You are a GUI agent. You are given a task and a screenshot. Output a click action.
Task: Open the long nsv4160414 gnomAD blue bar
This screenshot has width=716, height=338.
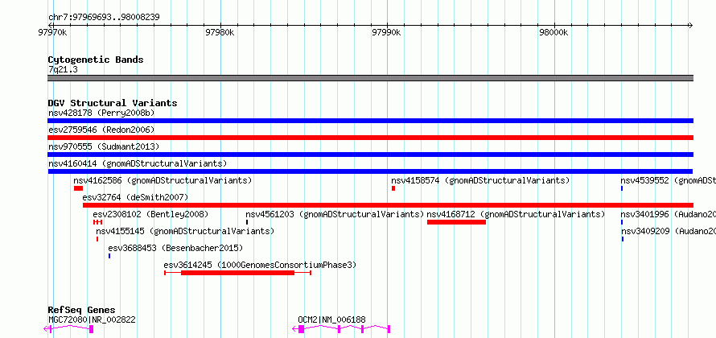click(x=370, y=171)
